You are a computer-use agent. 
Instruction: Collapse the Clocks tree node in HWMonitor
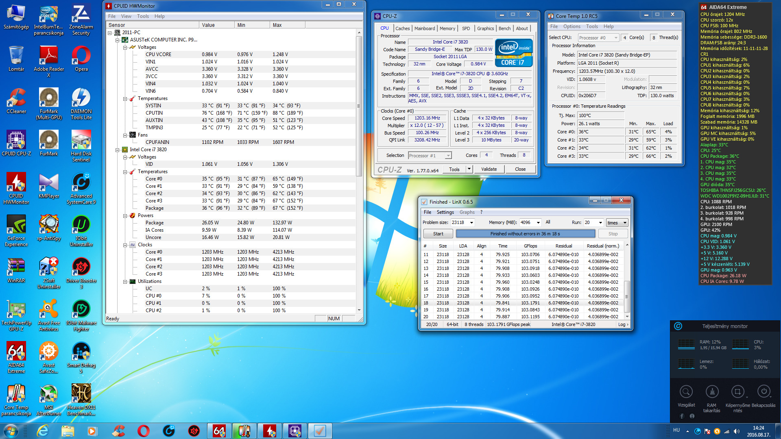125,245
